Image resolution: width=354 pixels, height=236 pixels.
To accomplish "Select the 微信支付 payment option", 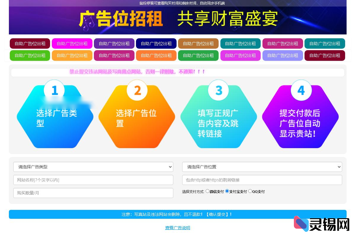I will tap(208, 191).
